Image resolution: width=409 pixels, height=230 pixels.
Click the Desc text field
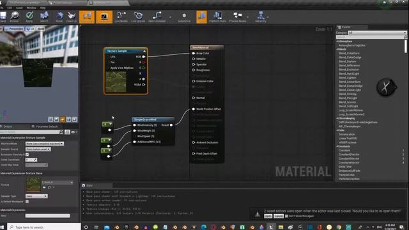pyautogui.click(x=48, y=216)
